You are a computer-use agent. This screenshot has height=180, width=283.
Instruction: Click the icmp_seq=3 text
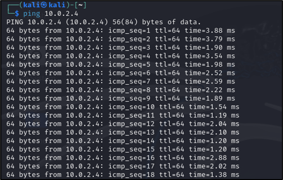click(x=129, y=48)
